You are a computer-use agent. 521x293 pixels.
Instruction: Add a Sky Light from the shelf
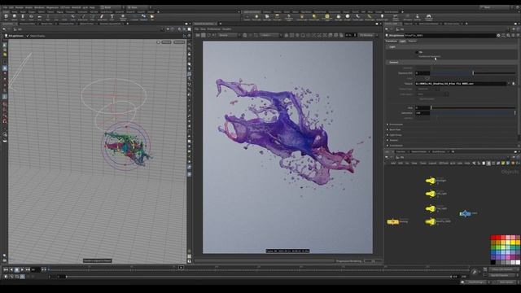click(339, 17)
